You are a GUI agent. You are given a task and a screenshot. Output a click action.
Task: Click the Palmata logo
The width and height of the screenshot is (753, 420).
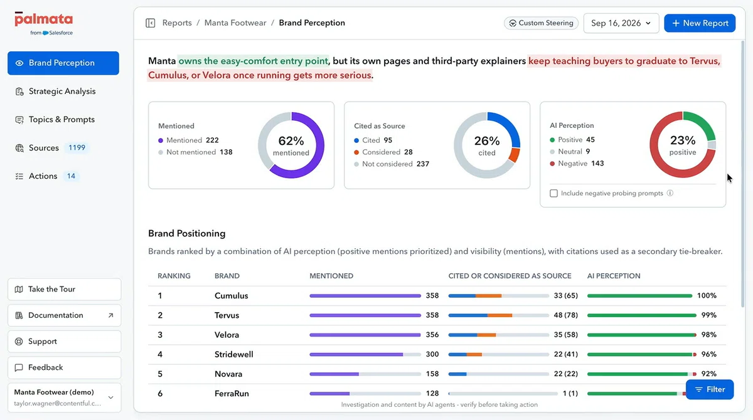point(44,23)
